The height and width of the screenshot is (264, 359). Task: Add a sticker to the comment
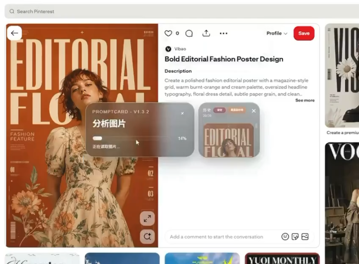click(x=295, y=236)
